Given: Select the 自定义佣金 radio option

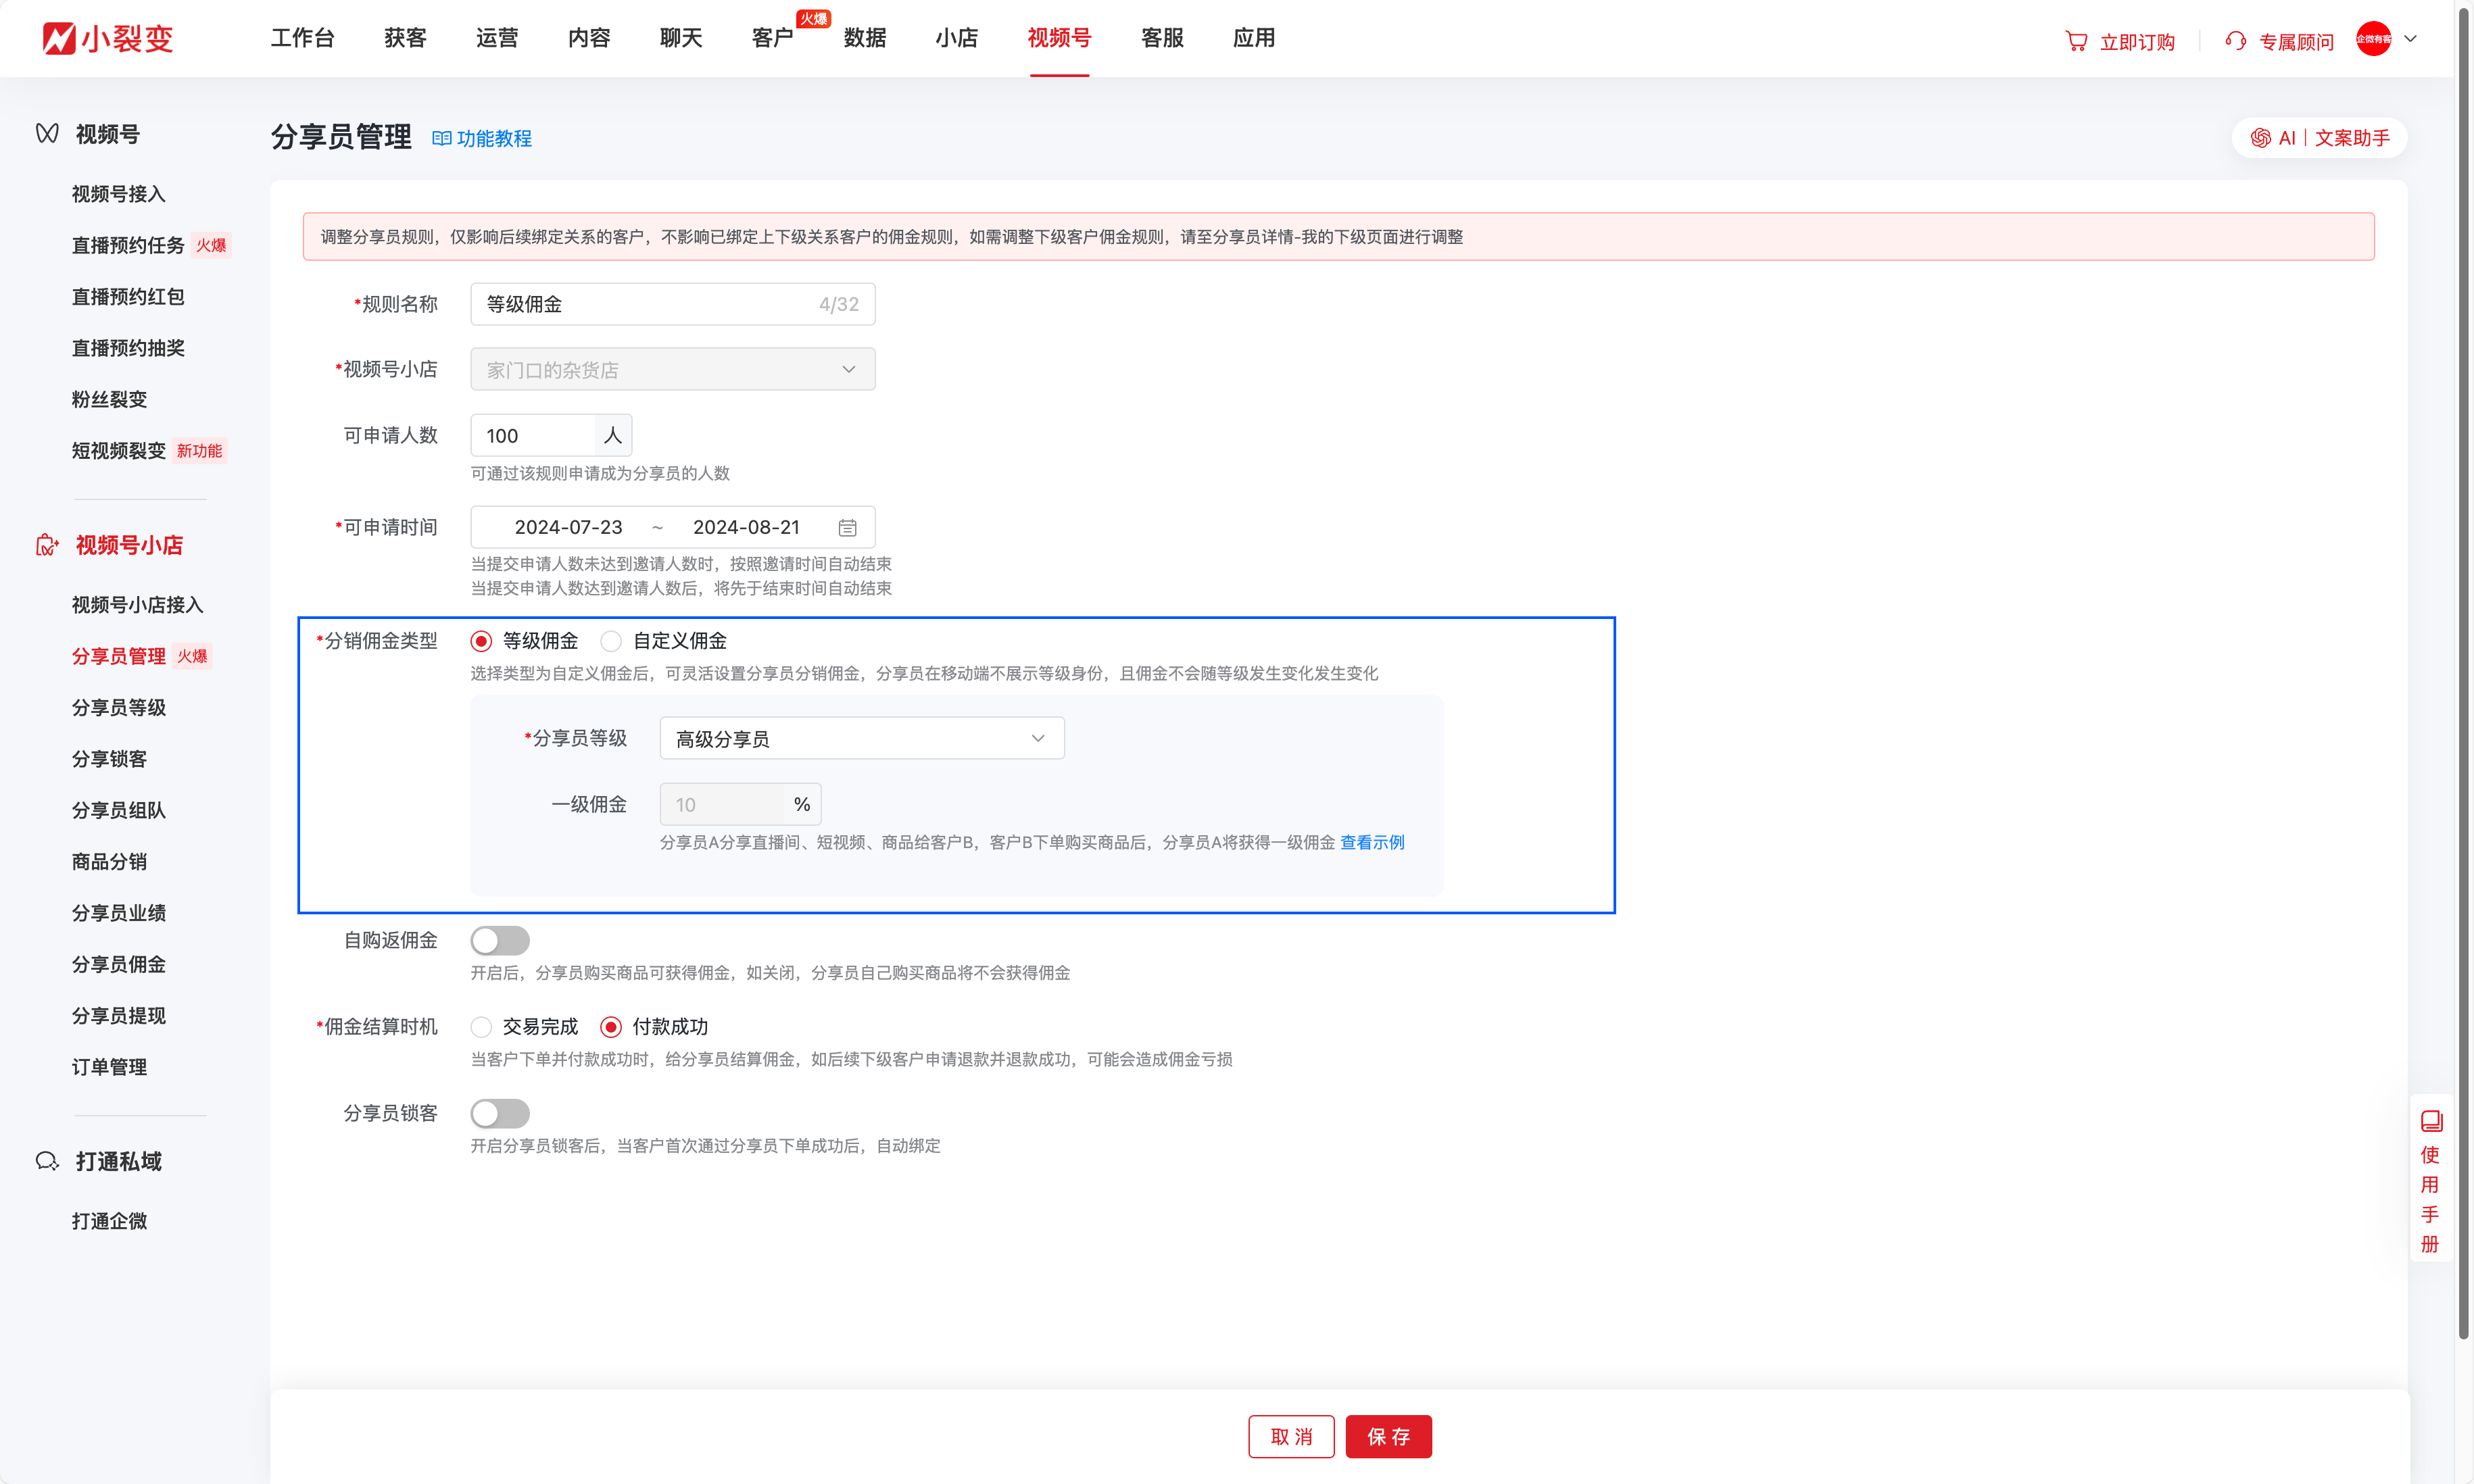Looking at the screenshot, I should [611, 641].
